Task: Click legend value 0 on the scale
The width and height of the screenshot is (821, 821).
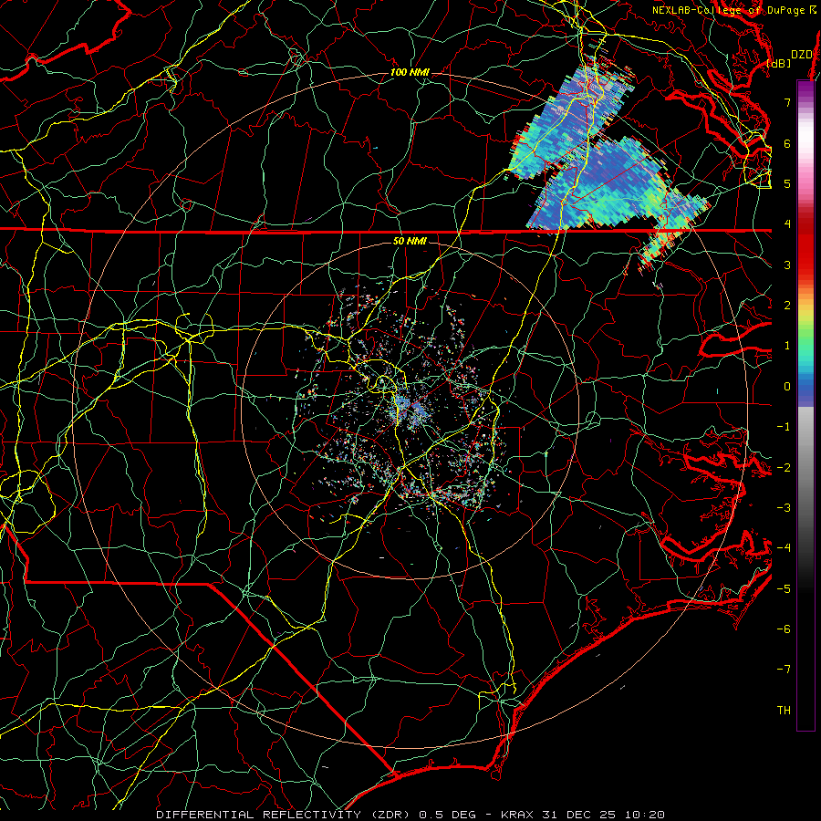Action: [x=787, y=387]
